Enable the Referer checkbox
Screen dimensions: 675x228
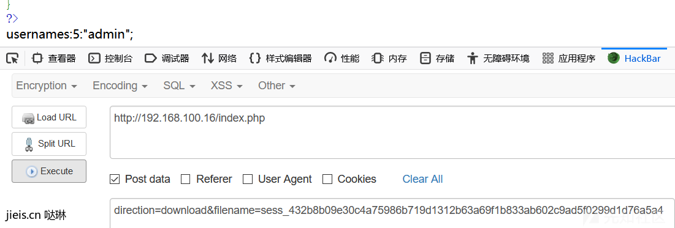click(186, 179)
